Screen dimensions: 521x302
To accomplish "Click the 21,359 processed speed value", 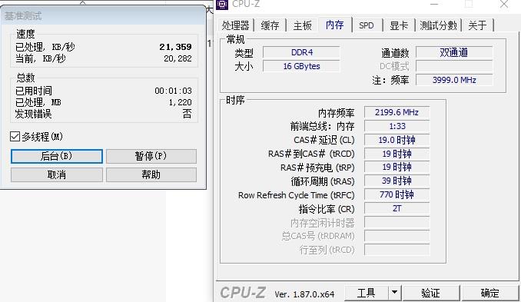I will [x=175, y=47].
